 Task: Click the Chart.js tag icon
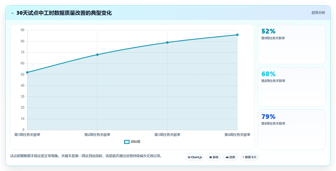(189, 157)
